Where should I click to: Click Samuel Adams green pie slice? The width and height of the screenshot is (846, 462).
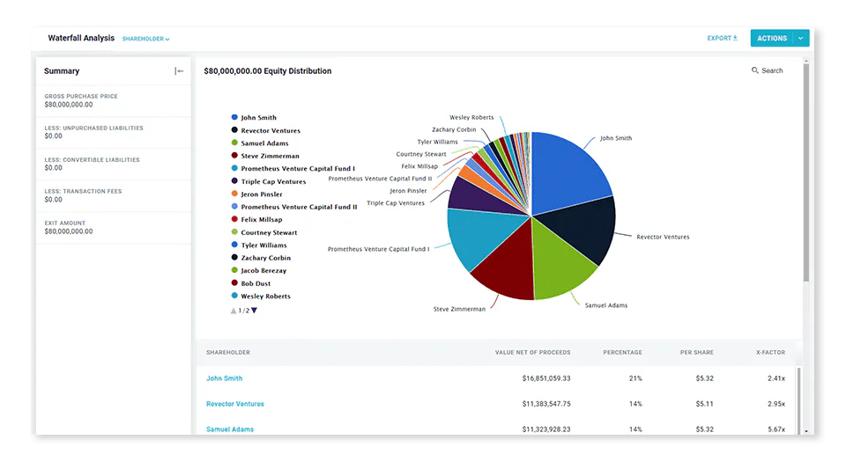(559, 264)
